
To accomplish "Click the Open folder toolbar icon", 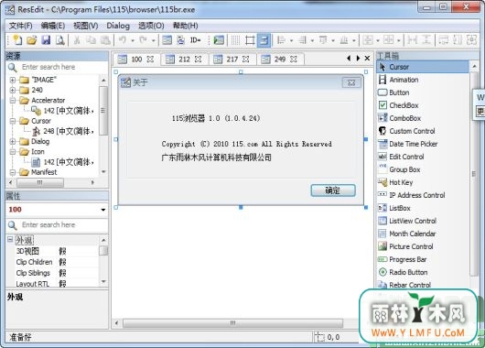I will tap(31, 40).
